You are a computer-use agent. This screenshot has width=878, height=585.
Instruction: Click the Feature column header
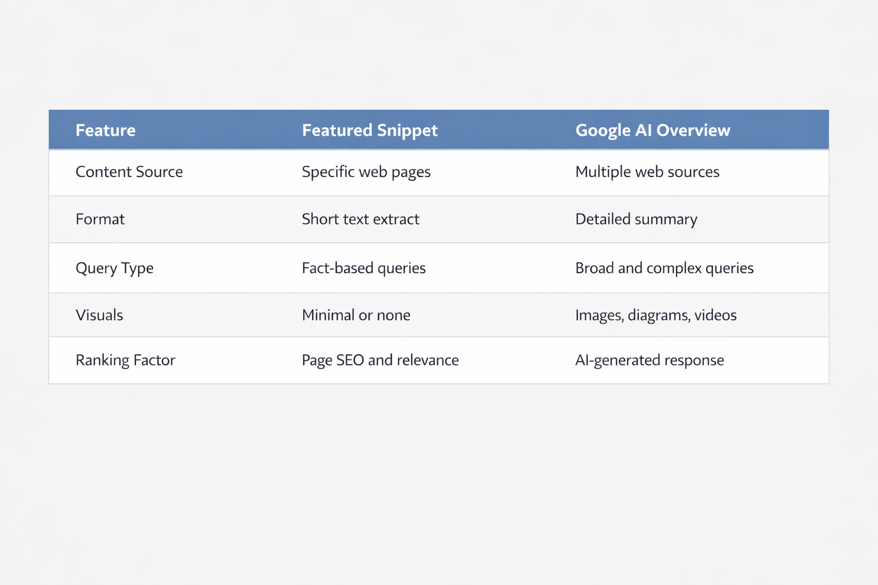[106, 130]
